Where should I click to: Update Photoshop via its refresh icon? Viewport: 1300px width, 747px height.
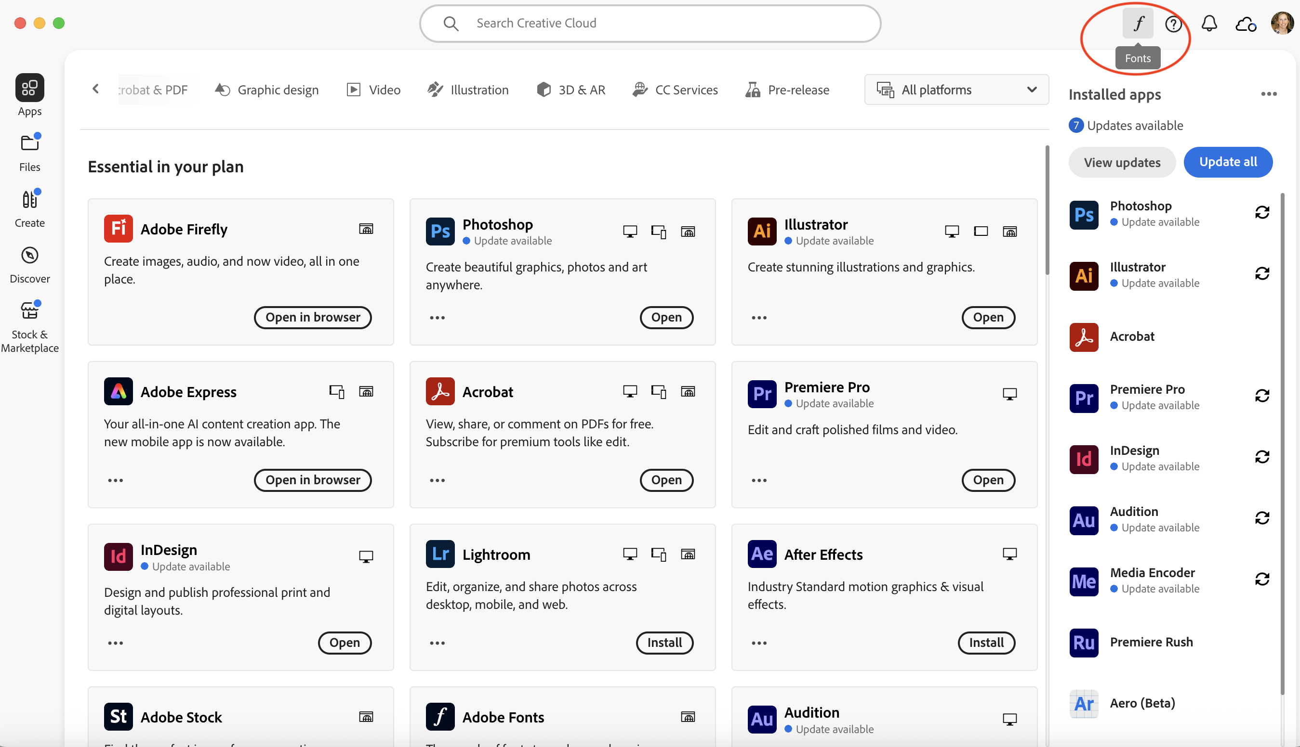point(1261,212)
